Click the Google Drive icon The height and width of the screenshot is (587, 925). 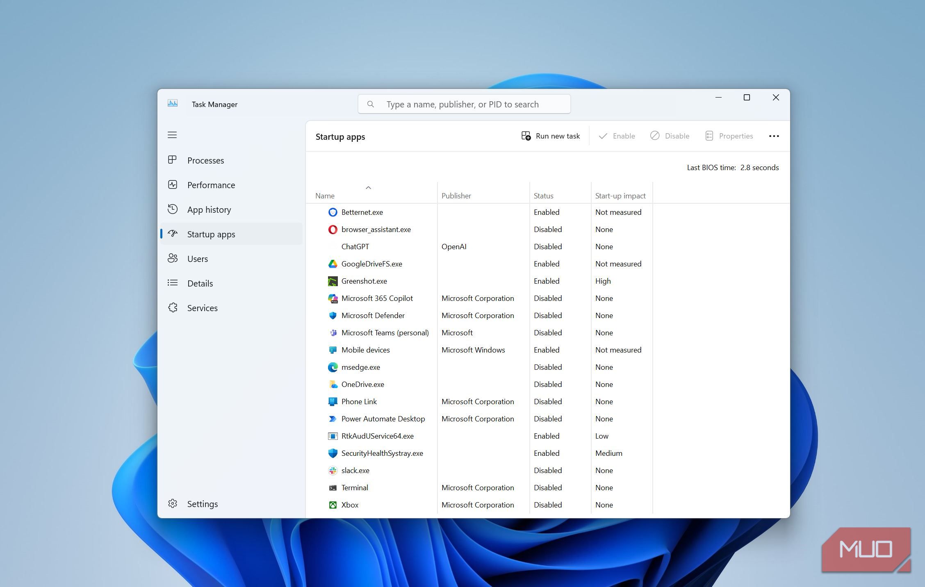pos(333,264)
